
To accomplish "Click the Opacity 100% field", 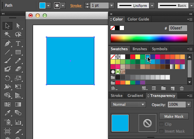I will pyautogui.click(x=177, y=105).
